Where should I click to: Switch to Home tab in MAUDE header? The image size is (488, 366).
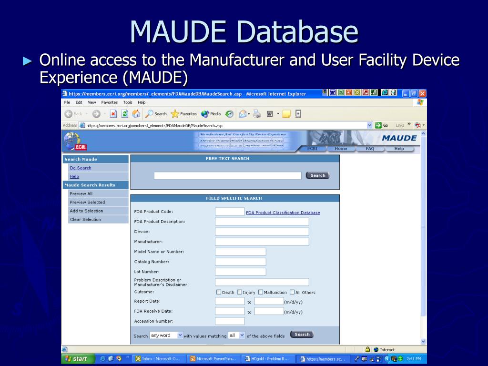[x=341, y=149]
